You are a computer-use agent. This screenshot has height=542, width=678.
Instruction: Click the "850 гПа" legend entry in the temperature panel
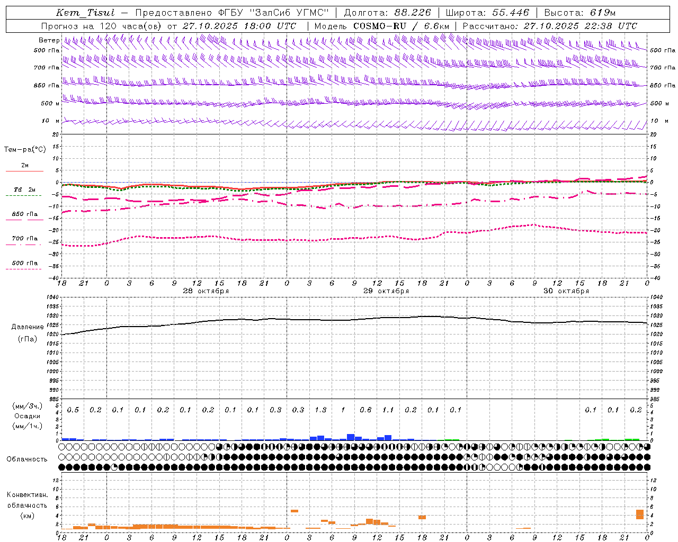(x=24, y=214)
